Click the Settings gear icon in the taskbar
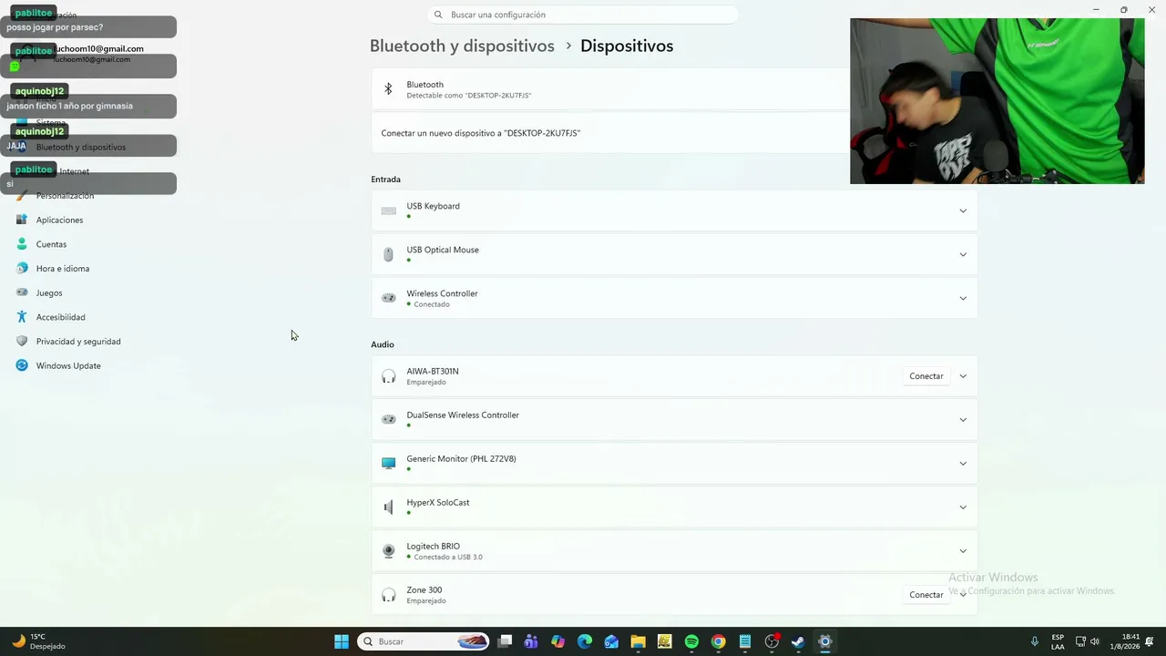Image resolution: width=1166 pixels, height=656 pixels. click(x=825, y=641)
